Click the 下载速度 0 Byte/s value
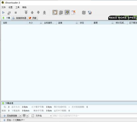The width and height of the screenshot is (137, 122). 26,111
